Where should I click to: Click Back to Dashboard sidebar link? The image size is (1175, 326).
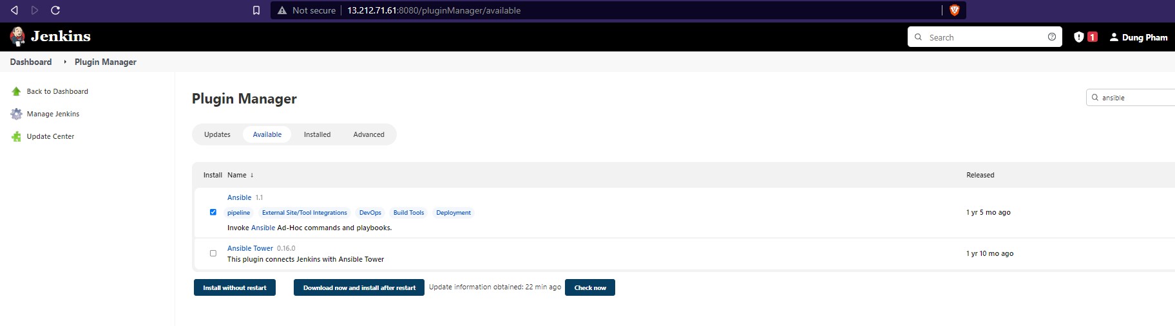pos(57,91)
